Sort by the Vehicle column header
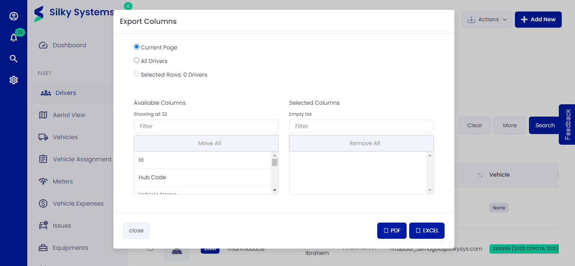Viewport: 575px width, 266px height. [499, 175]
